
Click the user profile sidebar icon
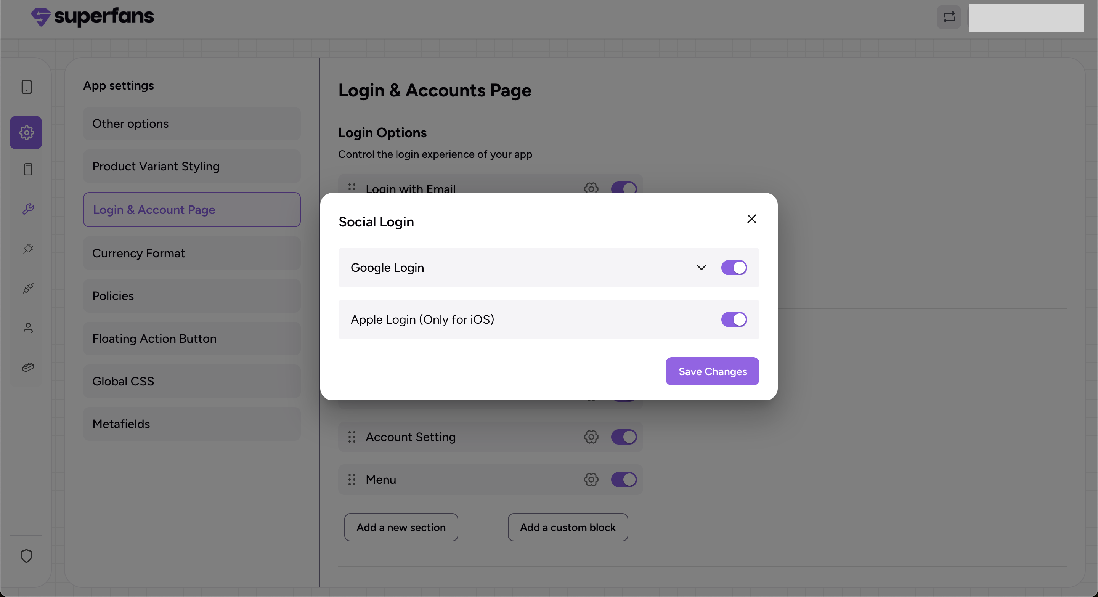click(28, 328)
